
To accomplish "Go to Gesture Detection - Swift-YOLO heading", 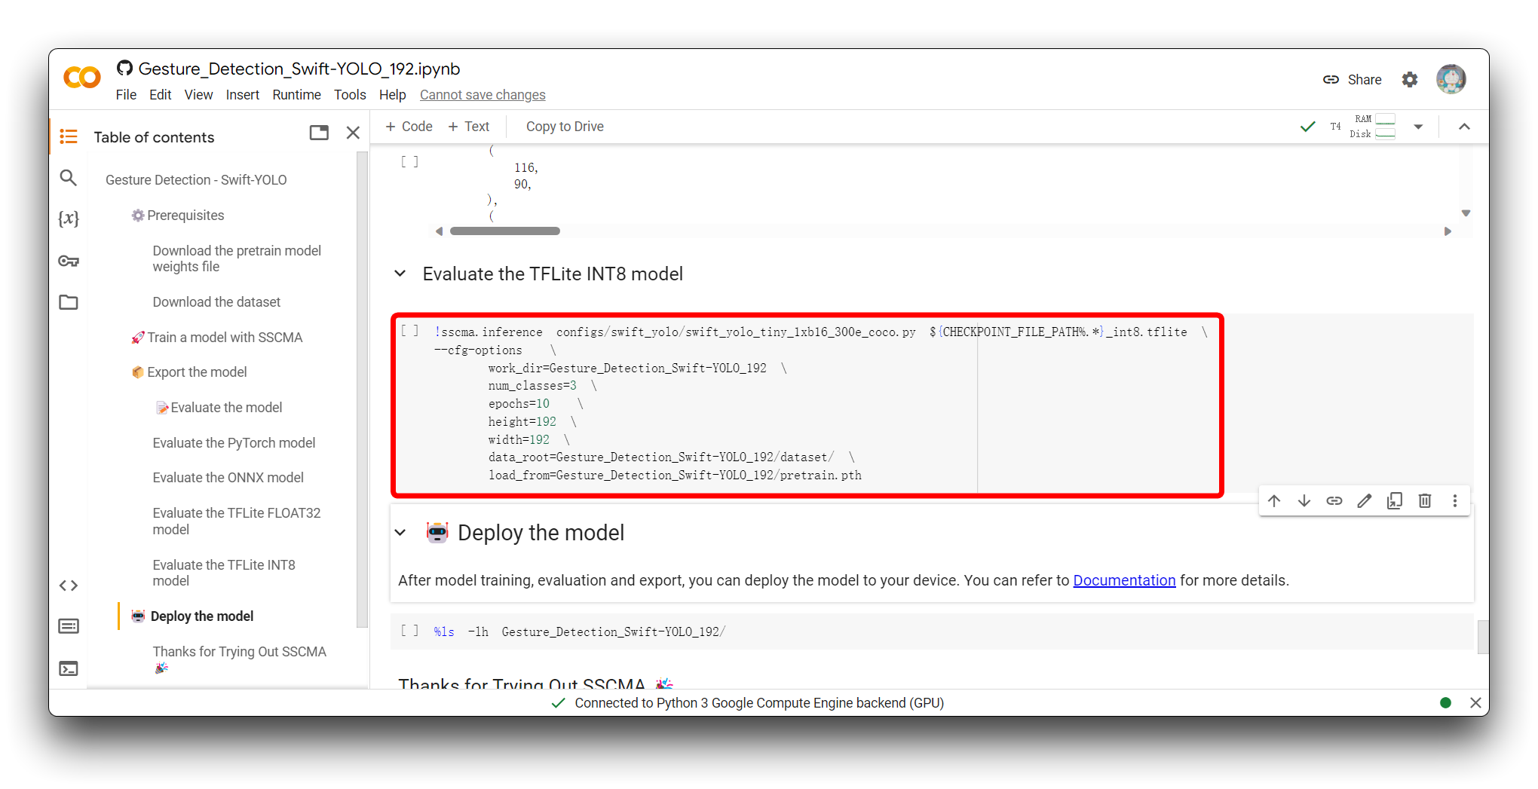I will point(196,180).
